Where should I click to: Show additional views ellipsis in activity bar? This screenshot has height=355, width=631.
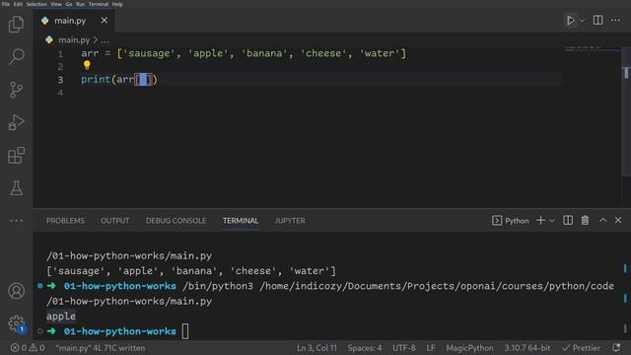coord(16,221)
